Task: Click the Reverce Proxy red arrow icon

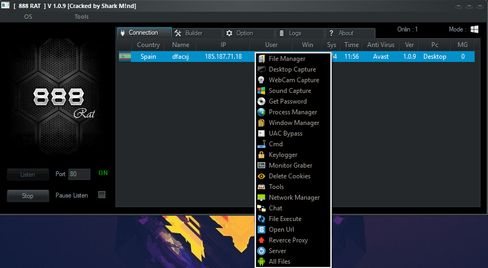Action: [261, 240]
